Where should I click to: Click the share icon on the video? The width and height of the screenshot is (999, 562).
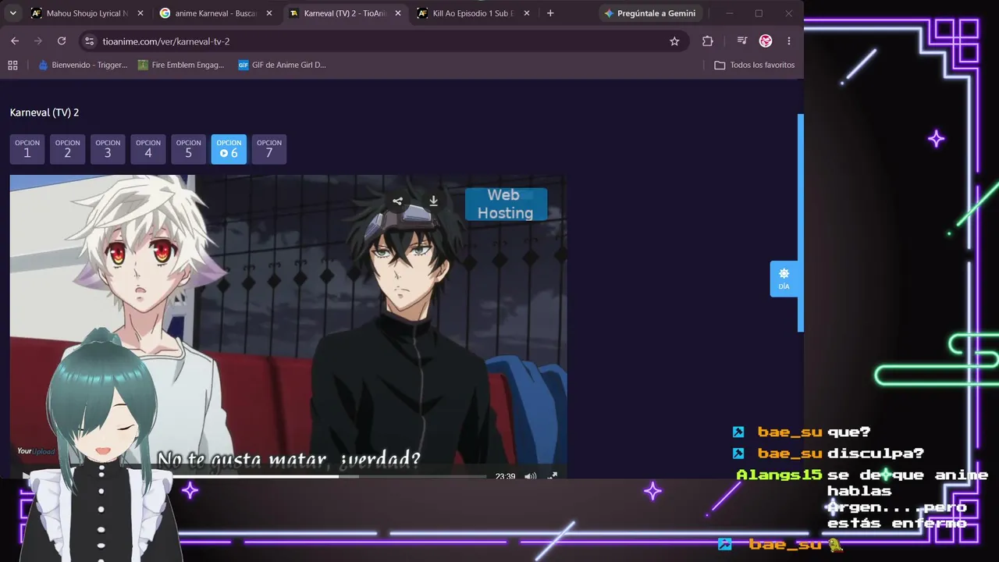[x=397, y=201]
